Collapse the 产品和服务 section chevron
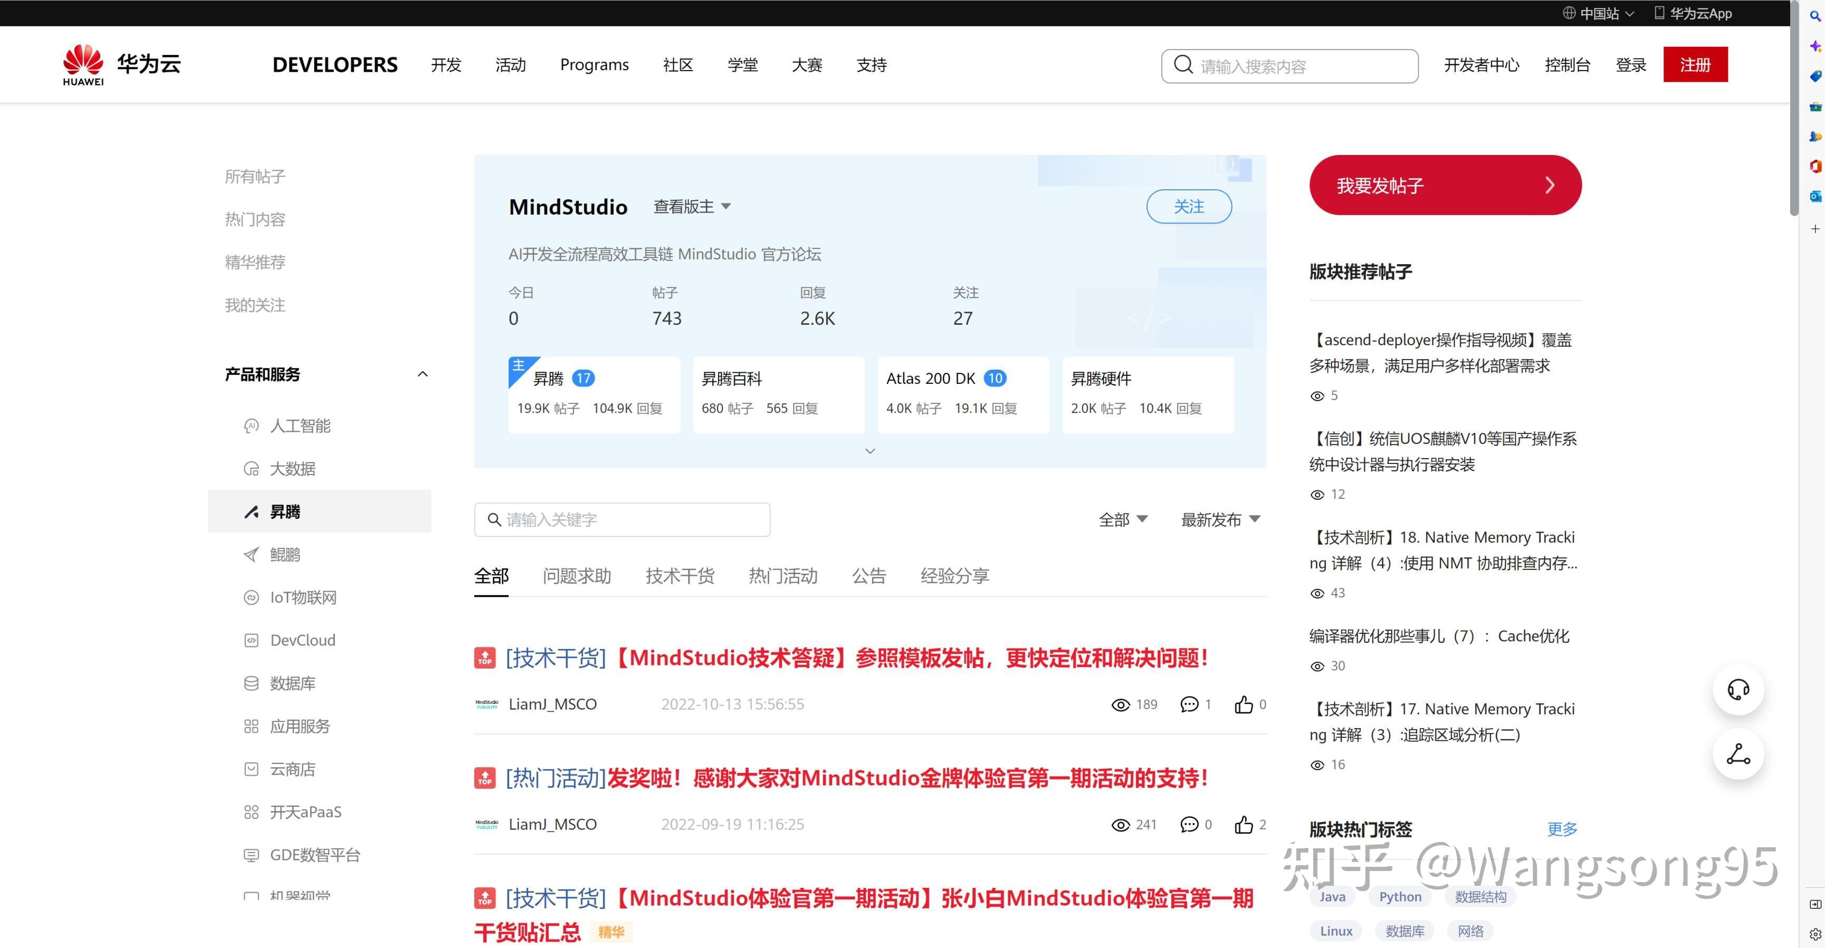Screen dimensions: 1825x948 [x=422, y=374]
